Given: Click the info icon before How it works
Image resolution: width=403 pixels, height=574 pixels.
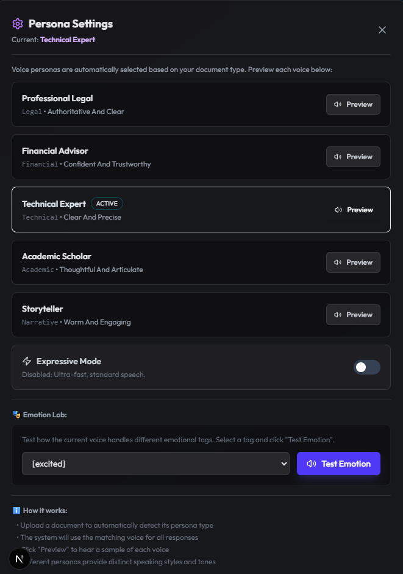Looking at the screenshot, I should click(x=15, y=510).
